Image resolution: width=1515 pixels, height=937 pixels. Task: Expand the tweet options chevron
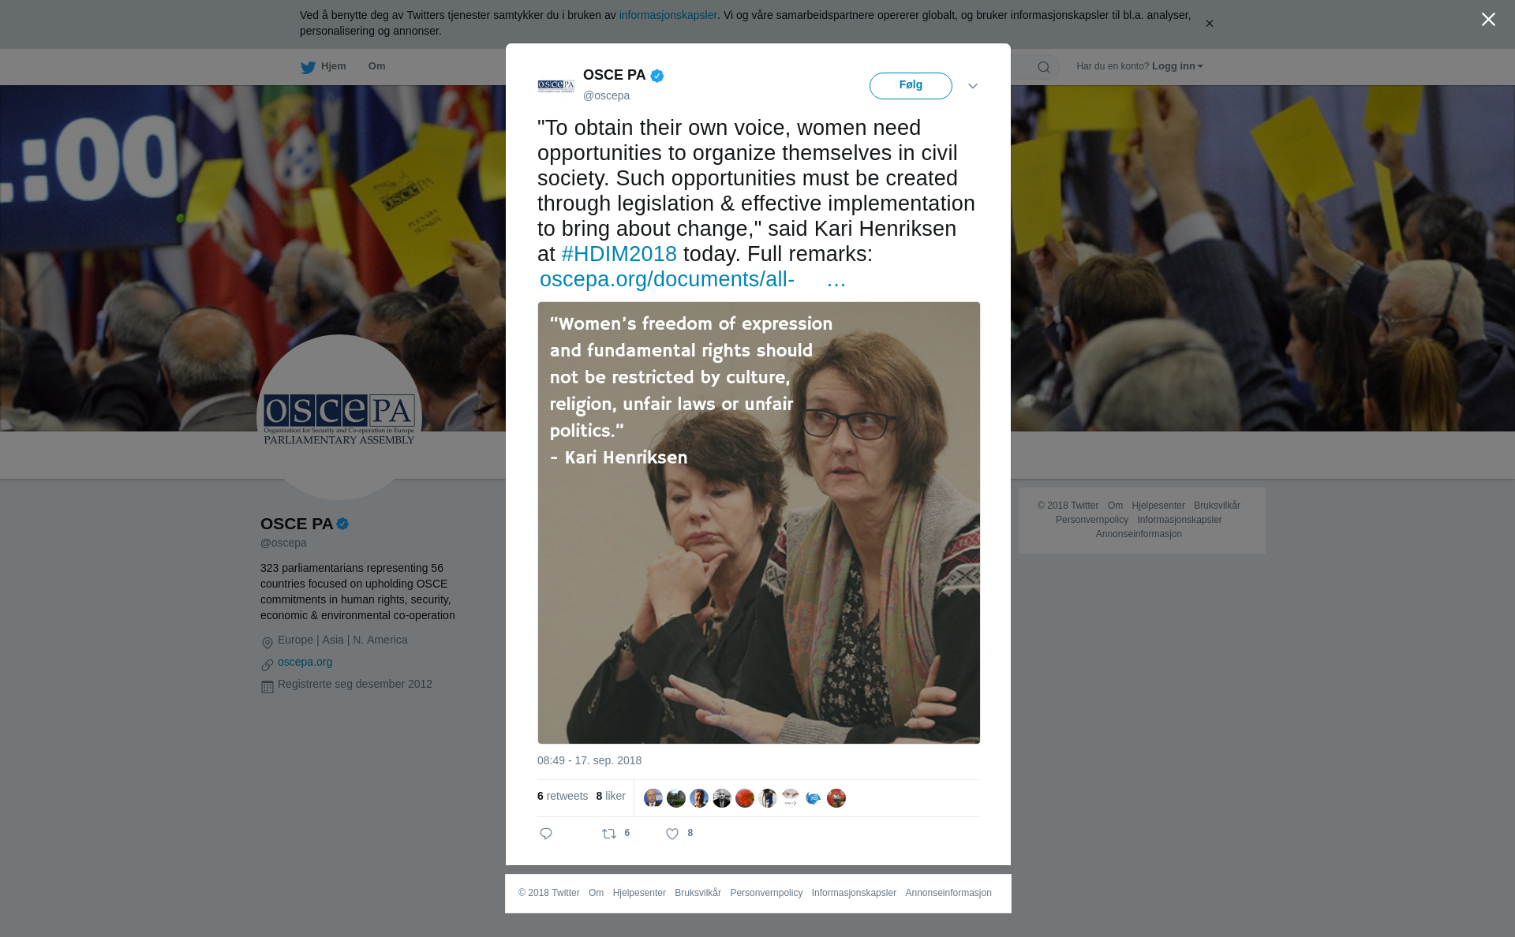(972, 86)
